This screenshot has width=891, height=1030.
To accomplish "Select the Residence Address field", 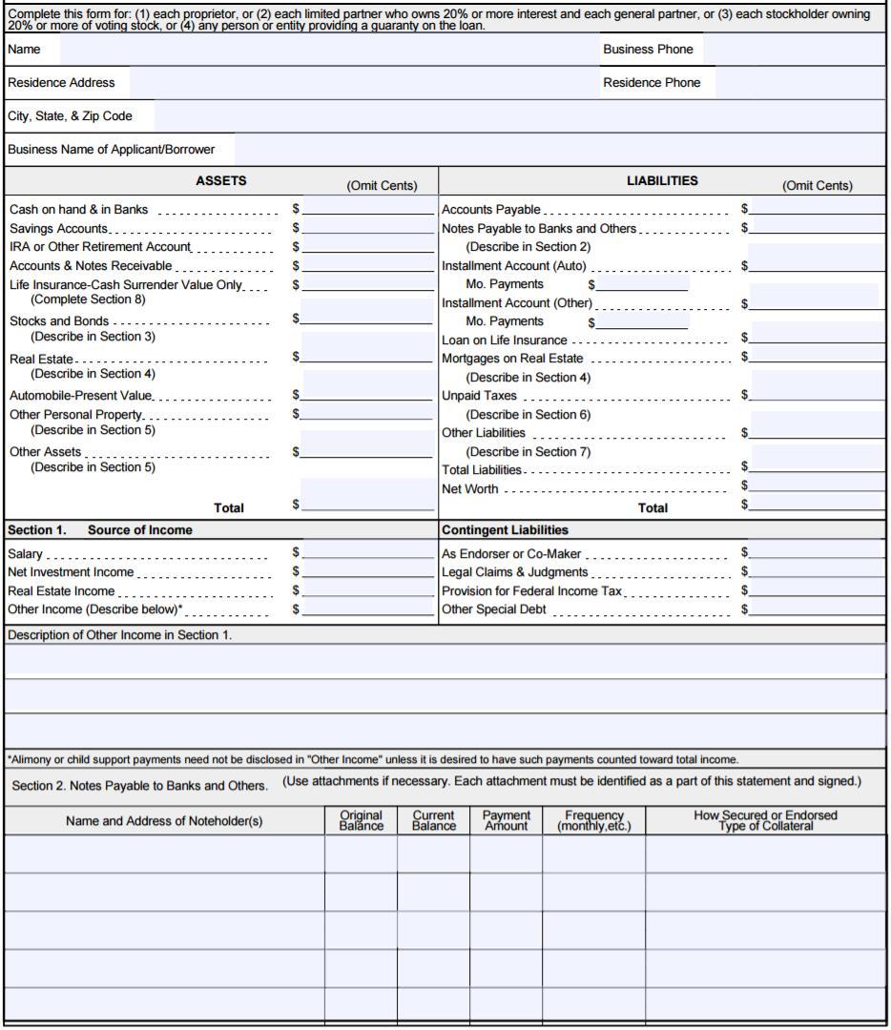I will tap(361, 83).
